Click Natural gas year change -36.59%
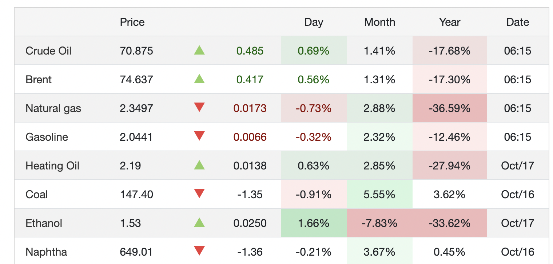The width and height of the screenshot is (553, 264). point(450,108)
